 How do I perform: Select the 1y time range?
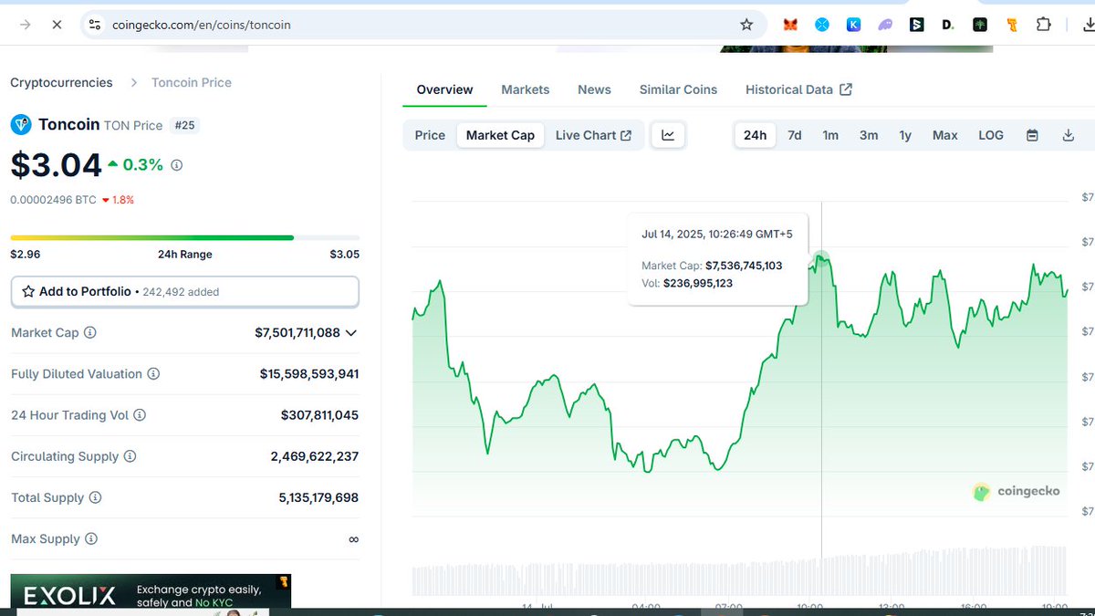click(905, 135)
